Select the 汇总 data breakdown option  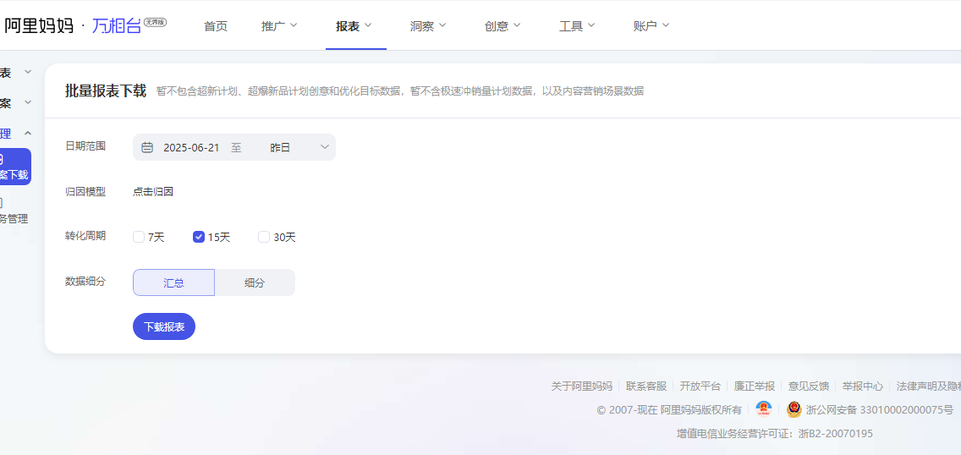[x=173, y=282]
